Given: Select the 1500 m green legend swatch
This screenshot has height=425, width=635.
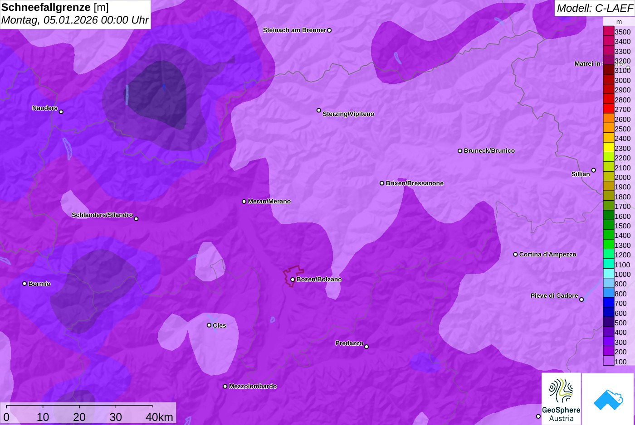Looking at the screenshot, I should pyautogui.click(x=609, y=225).
